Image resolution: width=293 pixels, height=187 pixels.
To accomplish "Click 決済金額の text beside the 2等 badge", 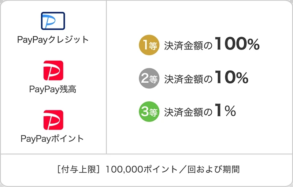I will click(x=188, y=79).
